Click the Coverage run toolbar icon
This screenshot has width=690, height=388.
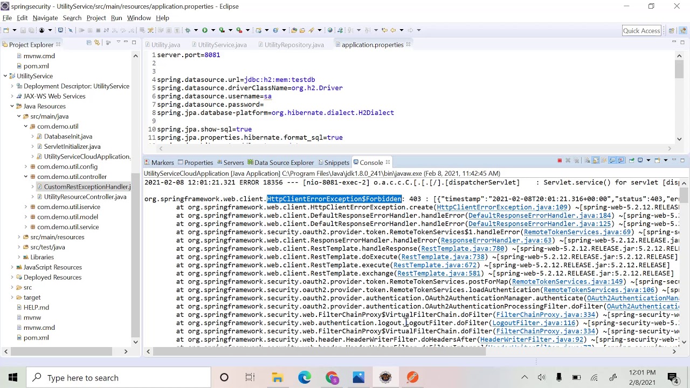[x=222, y=30]
